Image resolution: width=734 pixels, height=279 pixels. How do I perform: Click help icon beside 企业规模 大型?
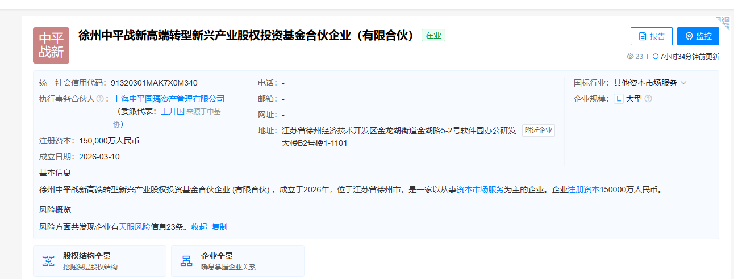(x=648, y=99)
